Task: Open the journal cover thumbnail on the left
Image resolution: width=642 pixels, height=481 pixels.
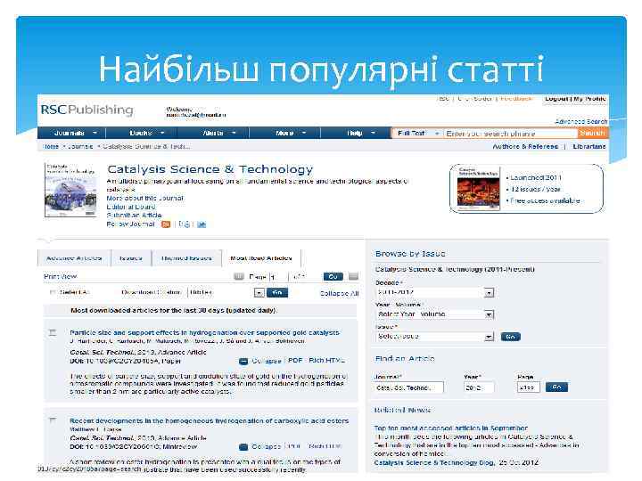Action: tap(70, 191)
